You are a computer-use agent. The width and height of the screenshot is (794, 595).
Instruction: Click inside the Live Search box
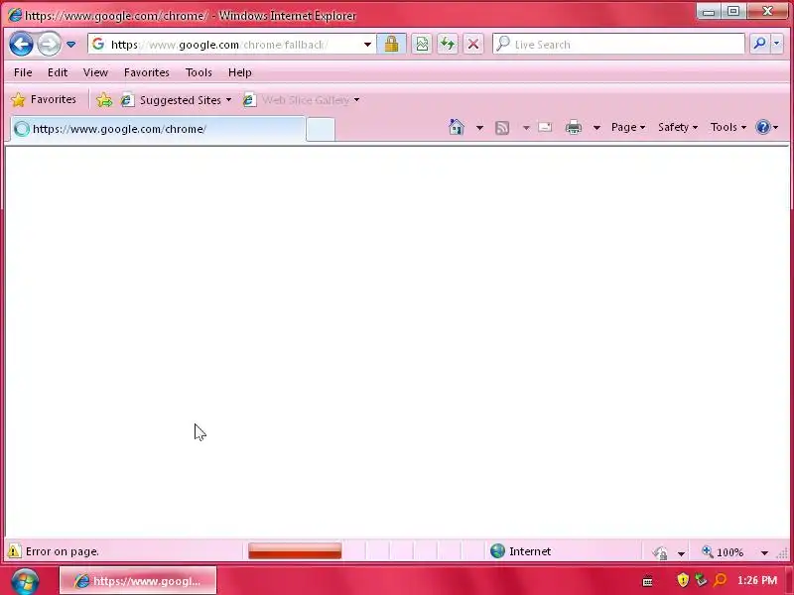pyautogui.click(x=618, y=45)
